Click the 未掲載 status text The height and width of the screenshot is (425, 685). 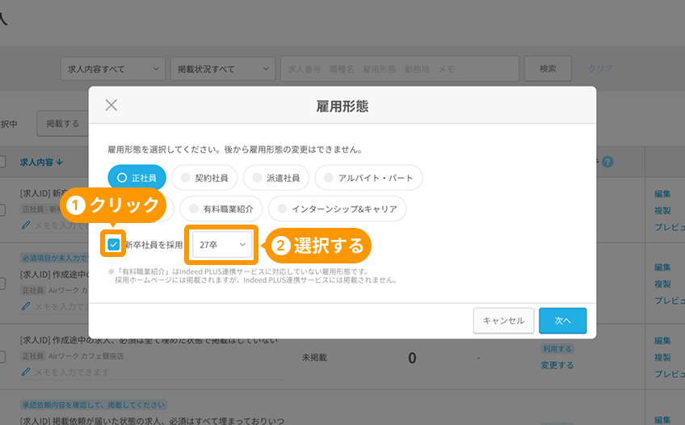[314, 358]
